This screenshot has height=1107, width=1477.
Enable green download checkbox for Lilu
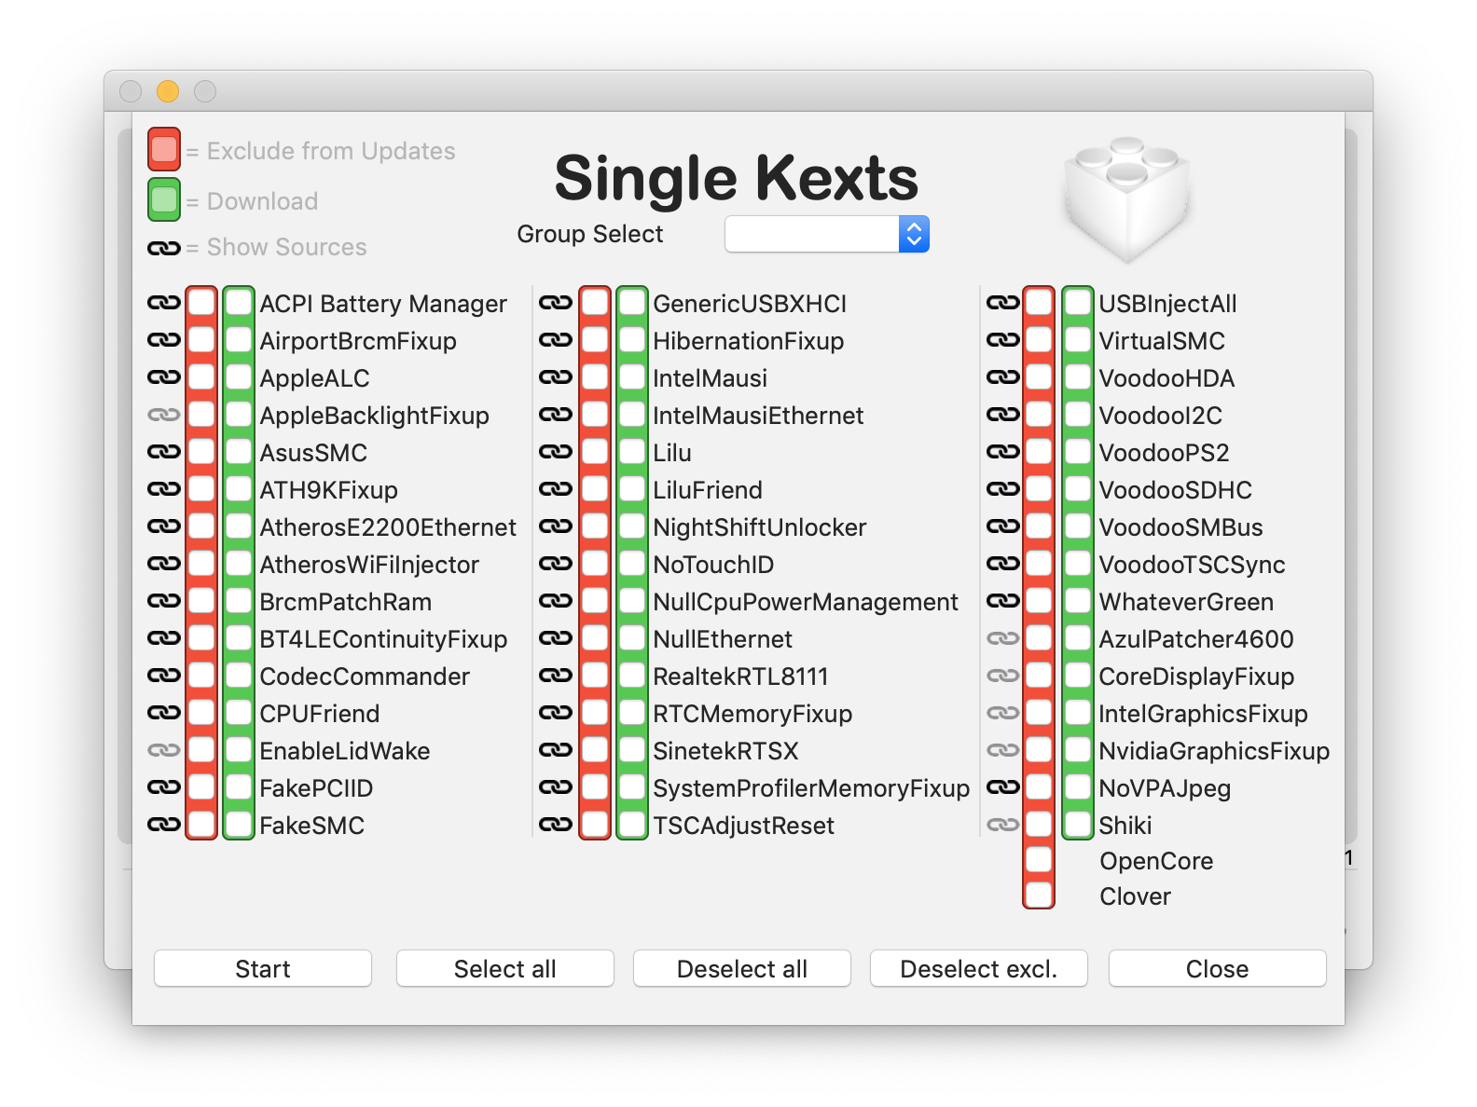tap(632, 452)
